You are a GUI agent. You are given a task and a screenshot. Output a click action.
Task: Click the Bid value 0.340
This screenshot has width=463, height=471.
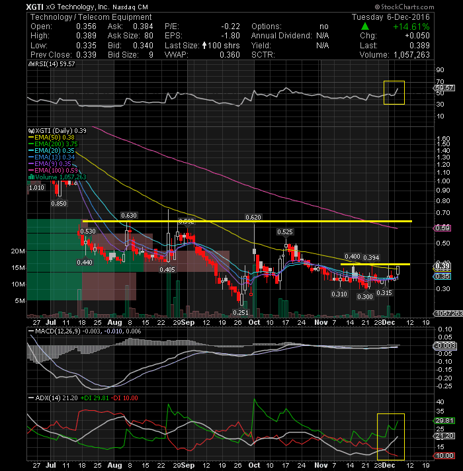click(x=143, y=46)
